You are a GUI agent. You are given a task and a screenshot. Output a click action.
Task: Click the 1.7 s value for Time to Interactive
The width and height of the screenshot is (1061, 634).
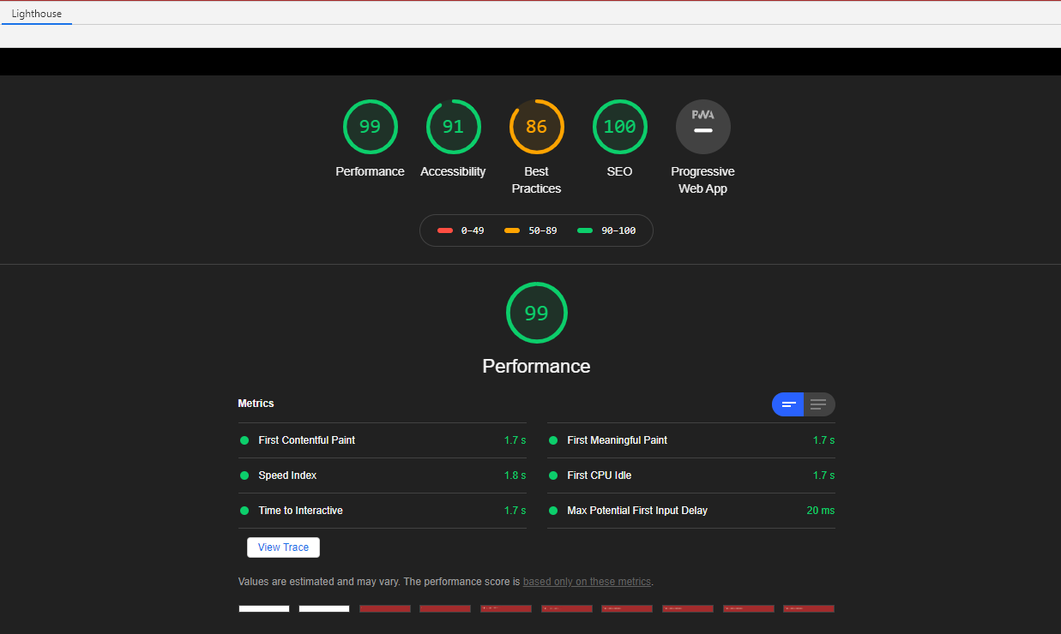(515, 511)
